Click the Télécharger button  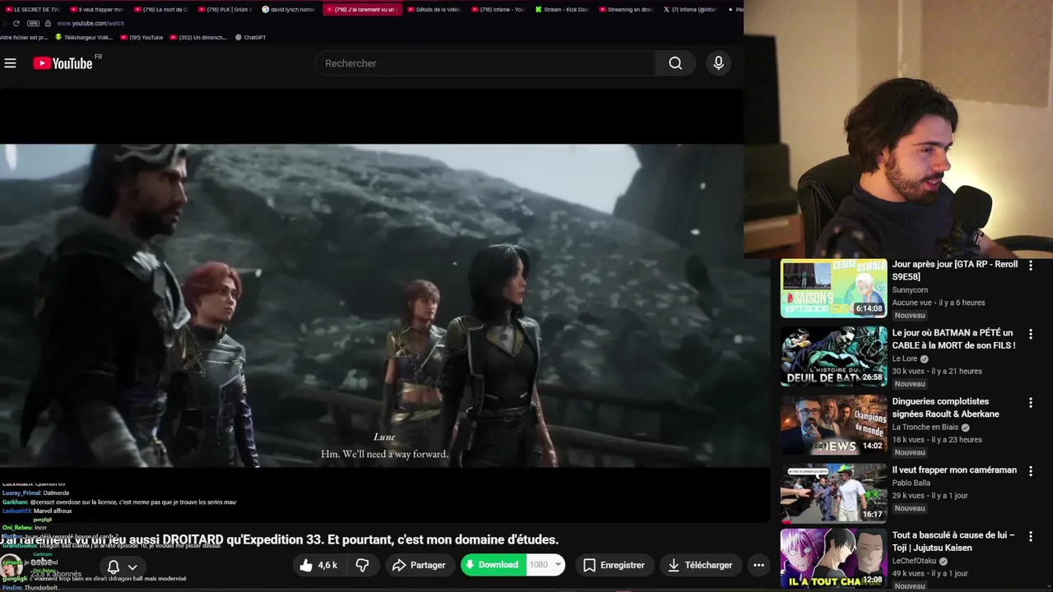700,565
